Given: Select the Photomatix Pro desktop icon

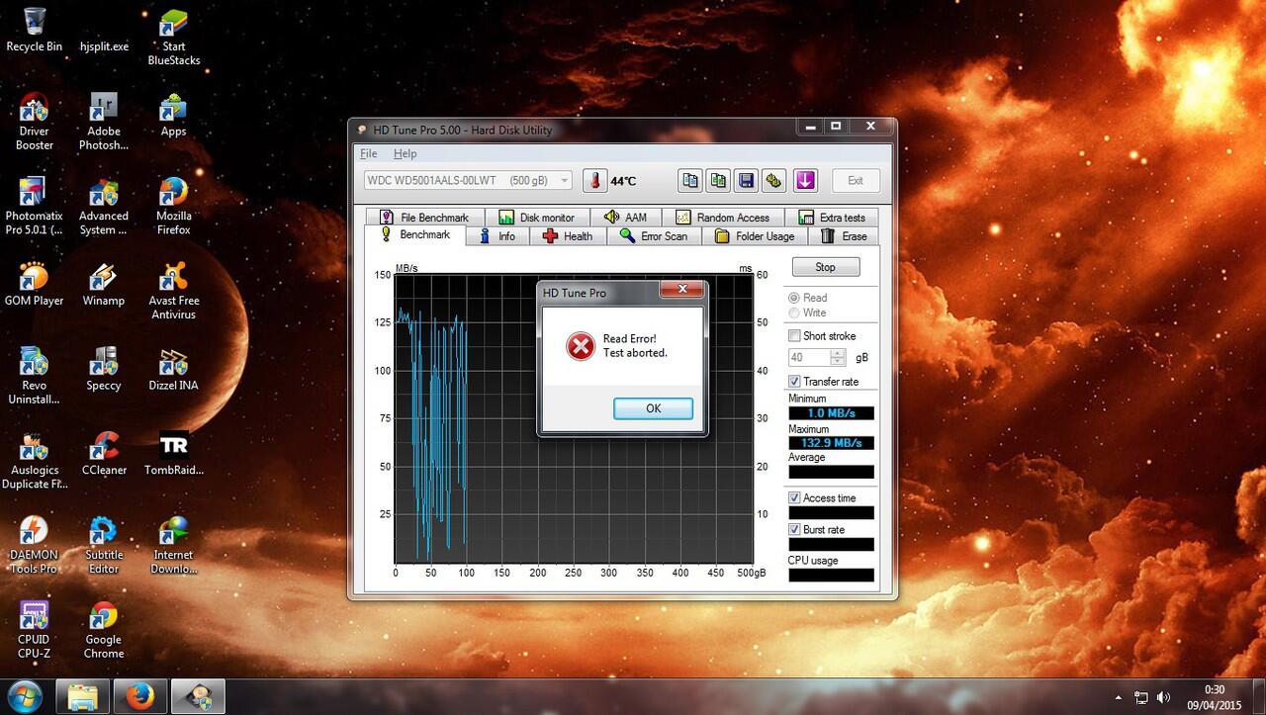Looking at the screenshot, I should coord(35,206).
